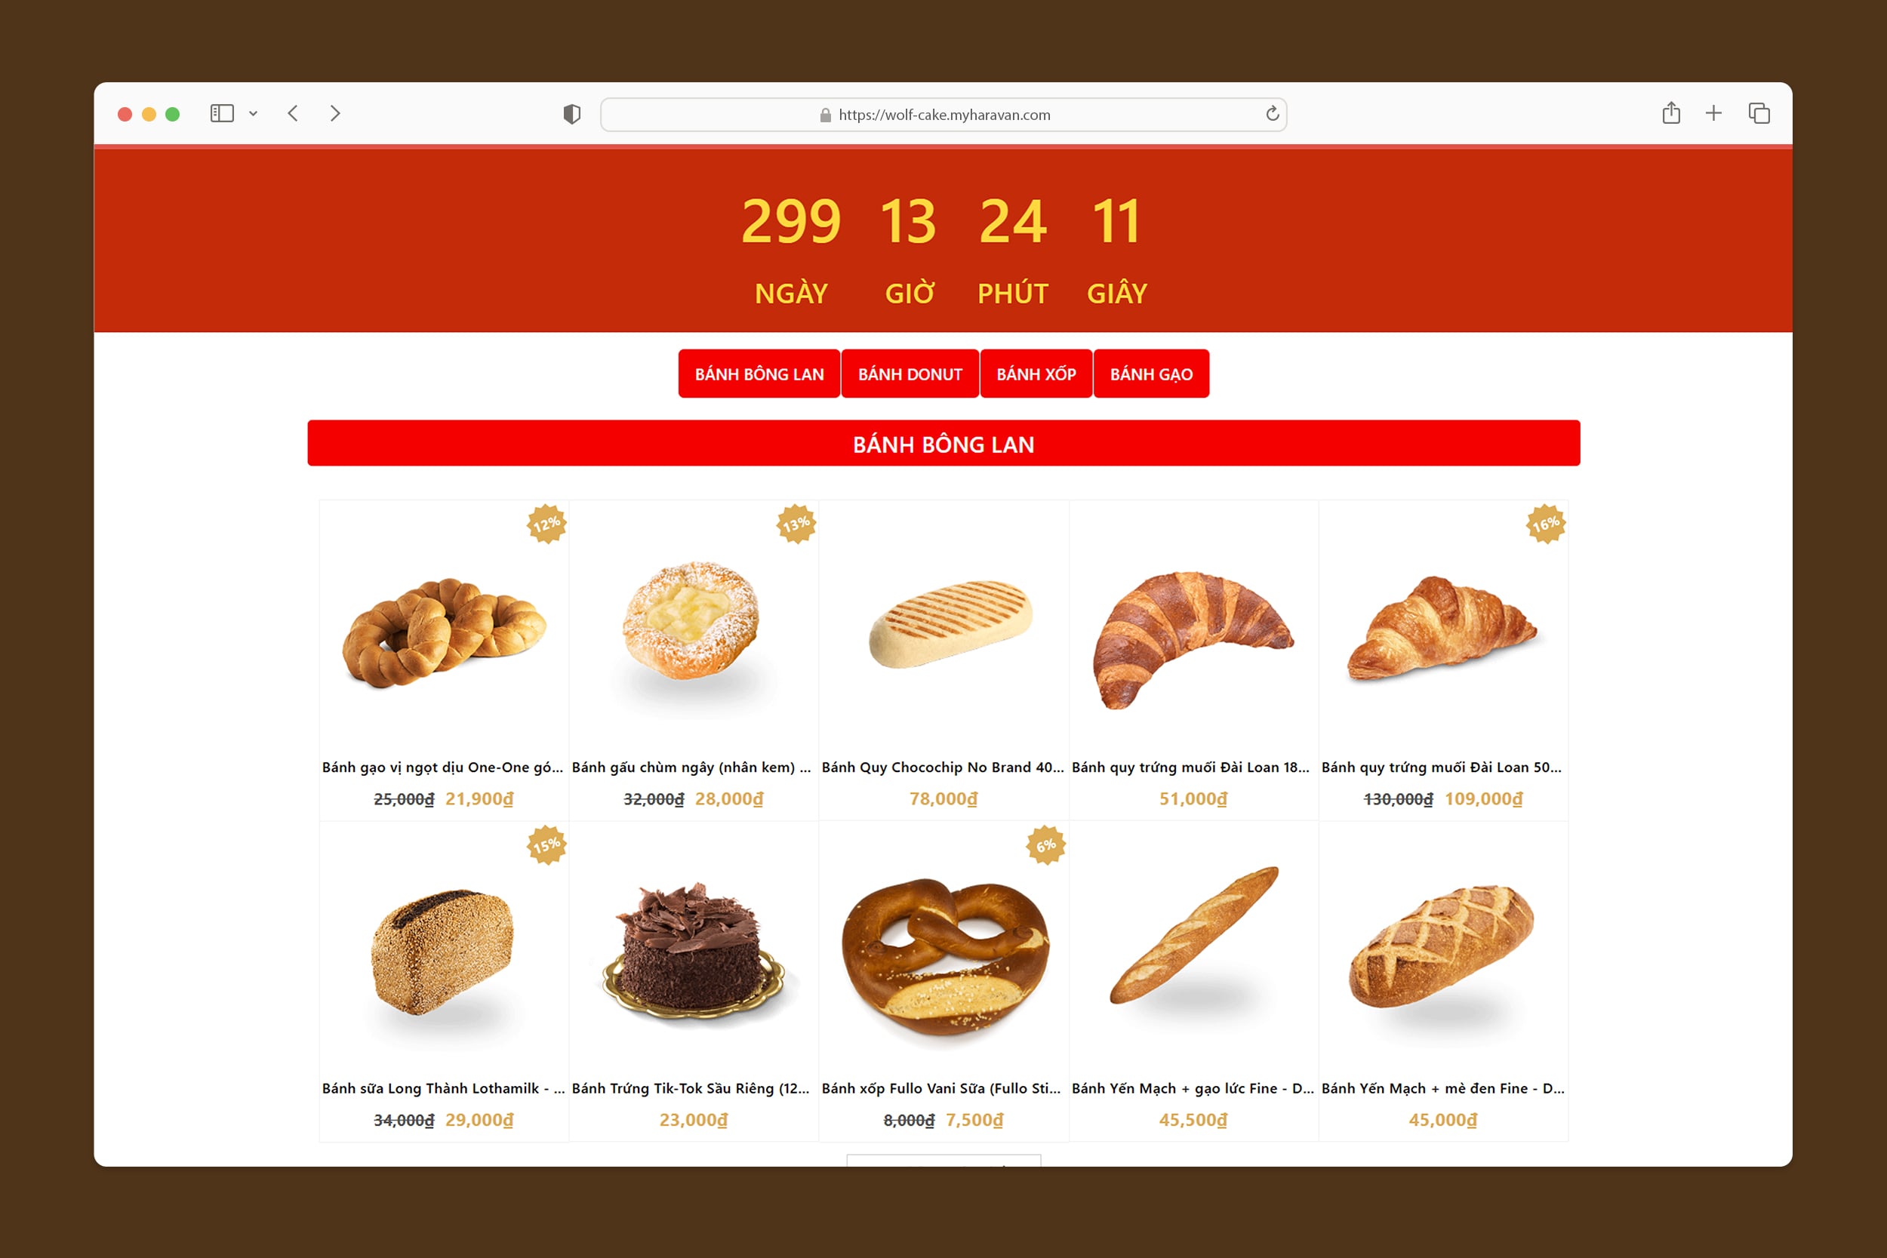The width and height of the screenshot is (1887, 1258).
Task: Show tab overview icon
Action: (1759, 113)
